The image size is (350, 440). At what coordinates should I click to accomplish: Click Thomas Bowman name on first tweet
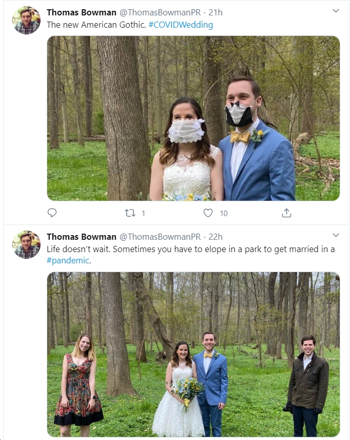point(82,12)
